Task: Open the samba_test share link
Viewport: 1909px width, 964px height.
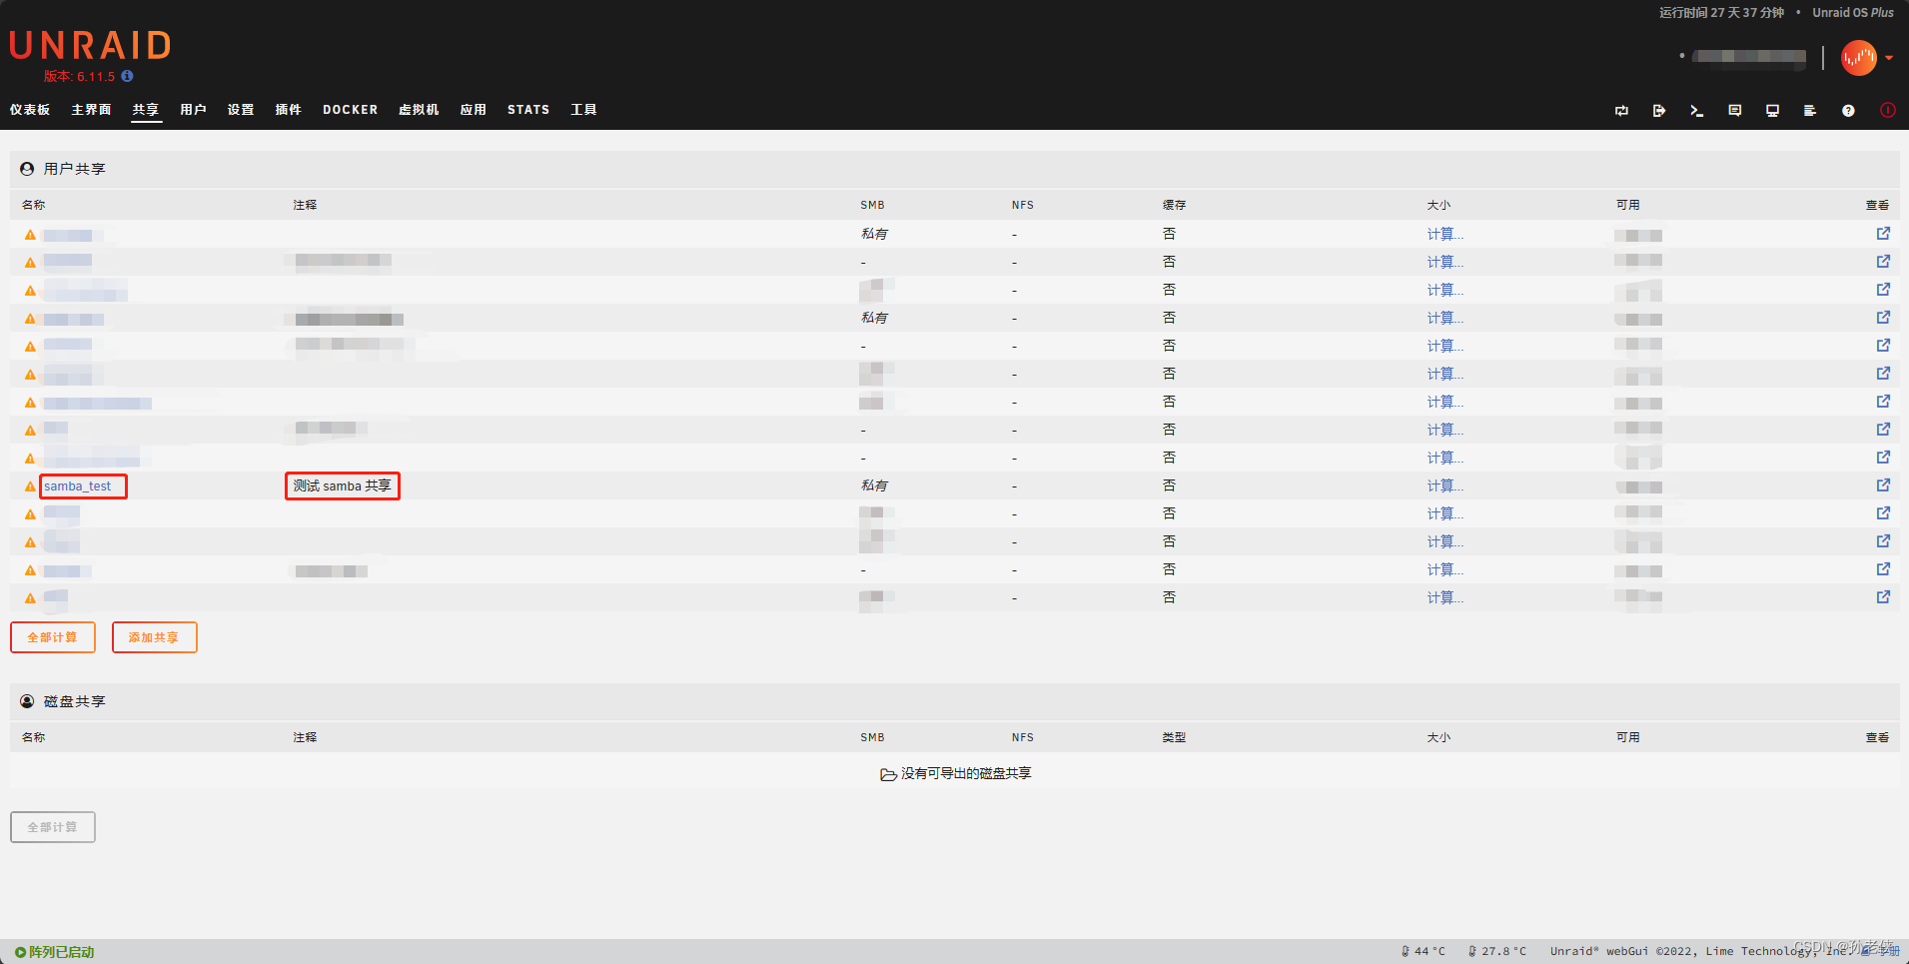Action: click(x=80, y=486)
